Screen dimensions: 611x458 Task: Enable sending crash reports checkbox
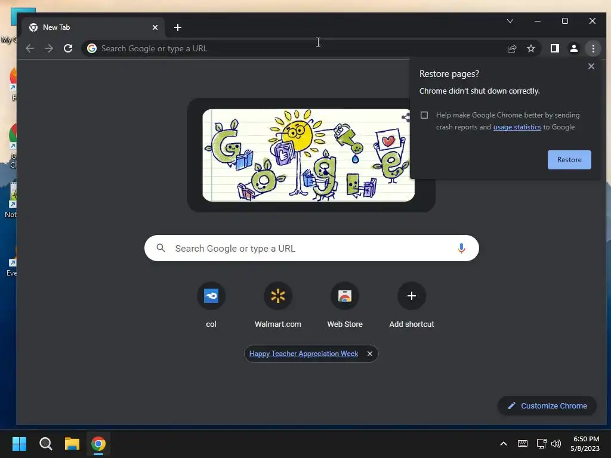pyautogui.click(x=424, y=115)
